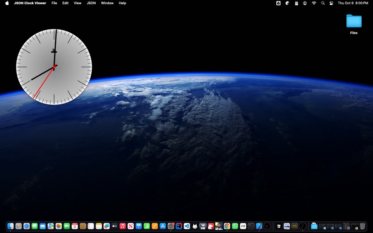The image size is (373, 233).
Task: Open the Photos app
Action: [x=59, y=227]
